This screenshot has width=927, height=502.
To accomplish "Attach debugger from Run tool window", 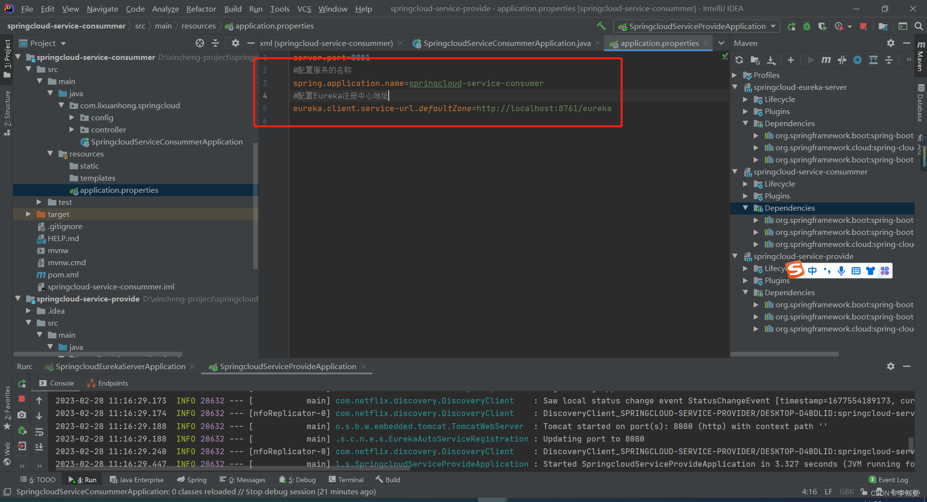I will click(x=22, y=430).
